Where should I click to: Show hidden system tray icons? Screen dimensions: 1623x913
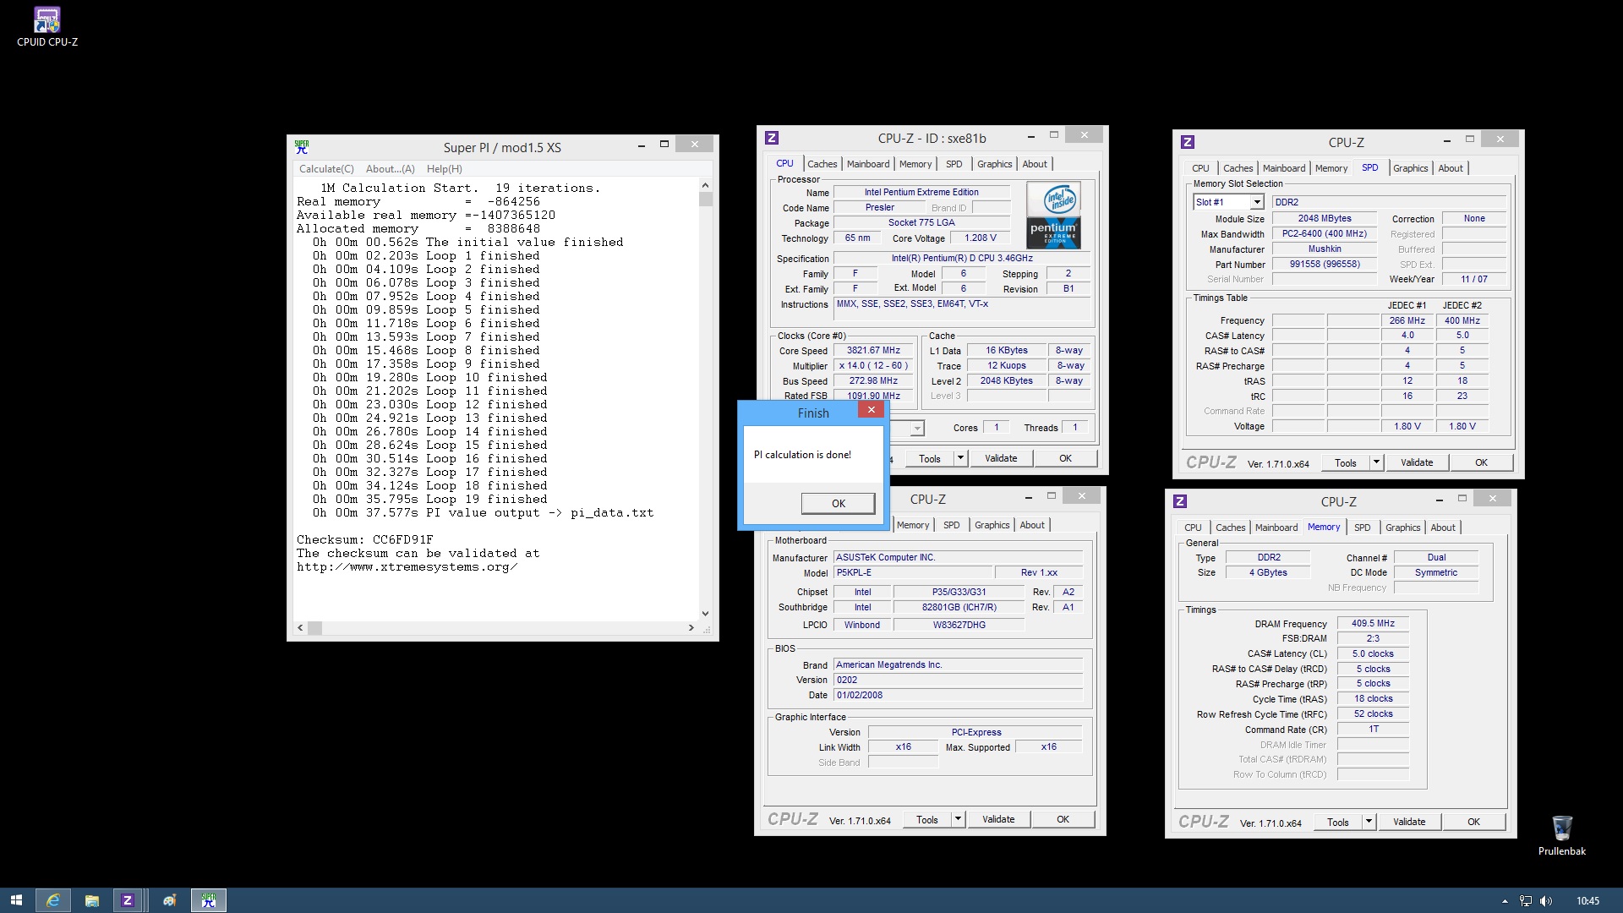pyautogui.click(x=1505, y=901)
